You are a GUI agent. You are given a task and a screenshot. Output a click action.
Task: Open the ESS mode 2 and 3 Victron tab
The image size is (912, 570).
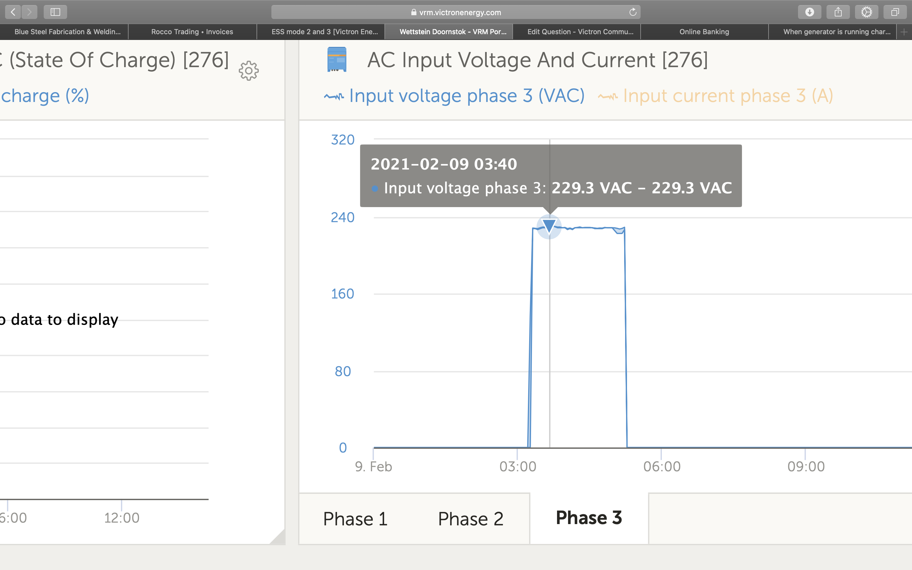click(x=324, y=31)
